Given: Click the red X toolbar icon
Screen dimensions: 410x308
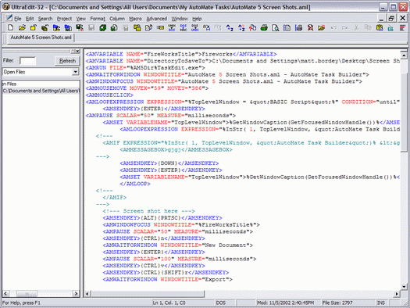Looking at the screenshot, I should coord(310,27).
